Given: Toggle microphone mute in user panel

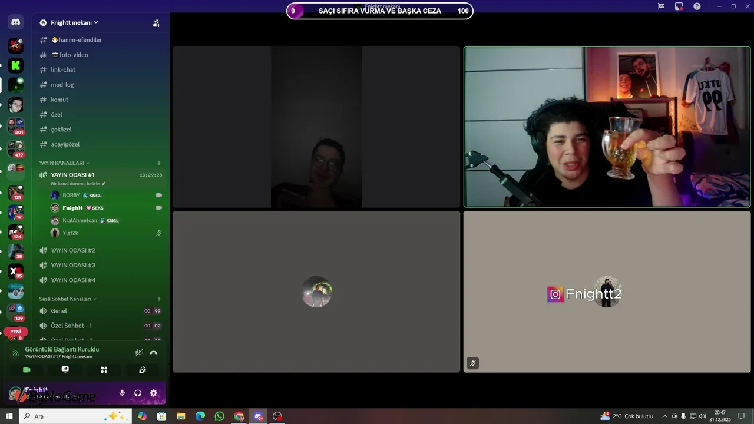Looking at the screenshot, I should (x=122, y=393).
